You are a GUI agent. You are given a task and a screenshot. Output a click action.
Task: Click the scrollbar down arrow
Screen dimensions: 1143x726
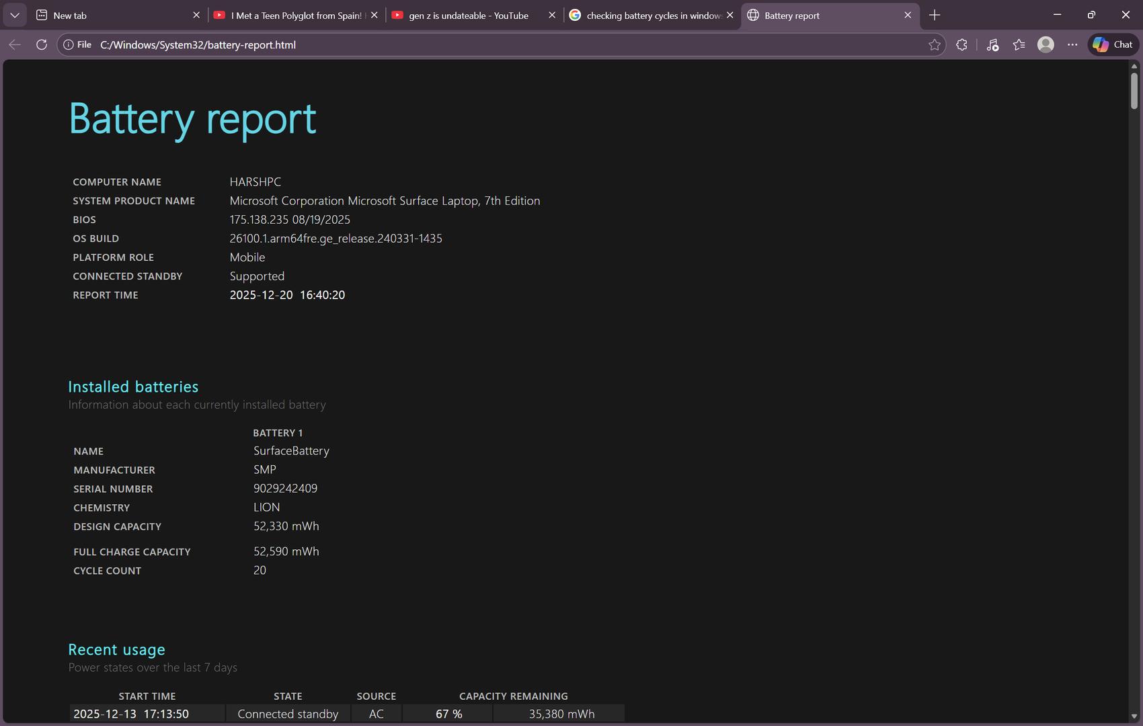coord(1134,717)
